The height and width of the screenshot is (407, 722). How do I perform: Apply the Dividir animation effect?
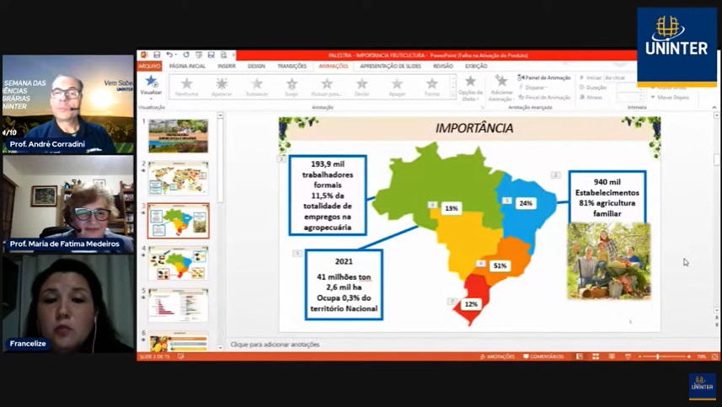(361, 85)
